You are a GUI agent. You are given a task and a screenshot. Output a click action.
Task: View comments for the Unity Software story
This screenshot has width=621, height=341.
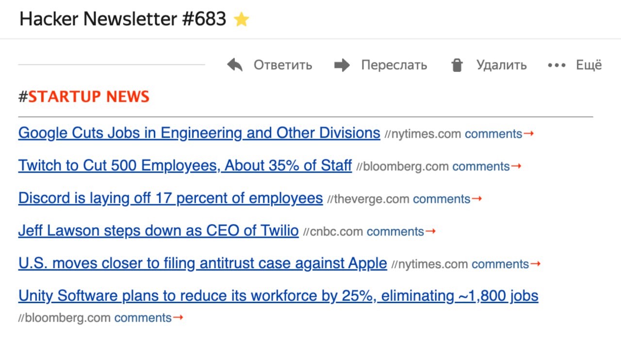click(143, 318)
